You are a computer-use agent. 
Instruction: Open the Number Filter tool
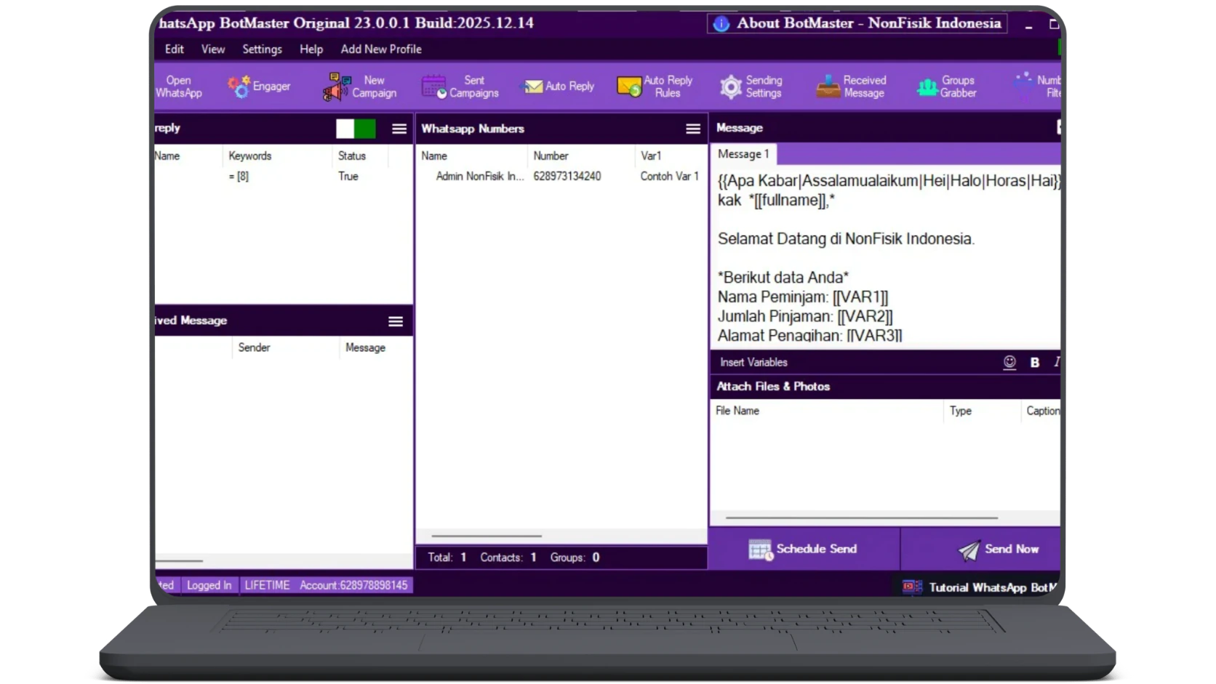[x=1038, y=86]
